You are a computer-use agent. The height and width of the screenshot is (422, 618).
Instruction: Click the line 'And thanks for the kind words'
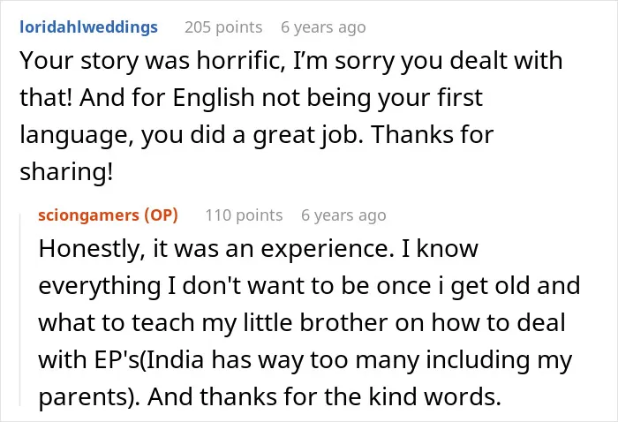tap(324, 396)
